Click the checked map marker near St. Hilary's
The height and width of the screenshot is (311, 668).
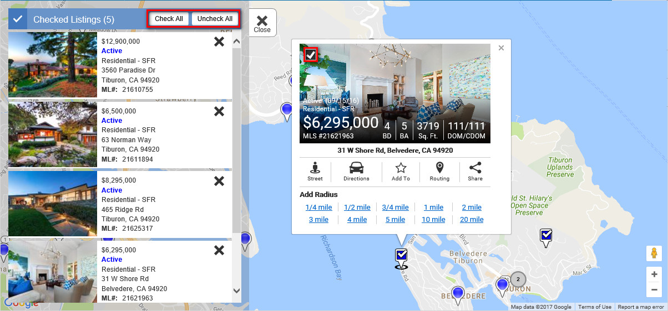546,237
